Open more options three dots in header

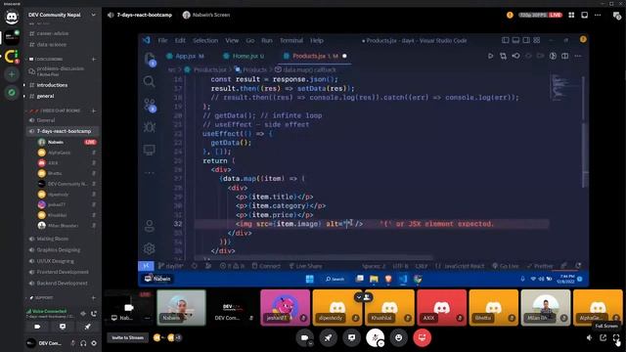click(598, 15)
